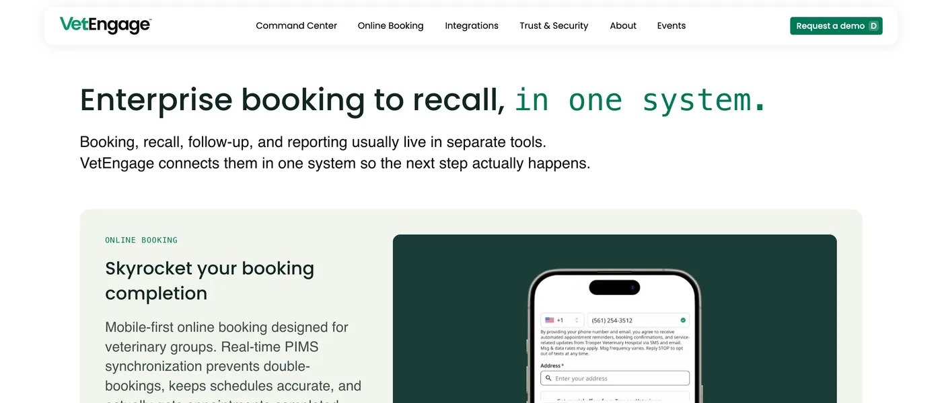Open the Command Center menu item
This screenshot has height=403, width=942.
tap(296, 26)
